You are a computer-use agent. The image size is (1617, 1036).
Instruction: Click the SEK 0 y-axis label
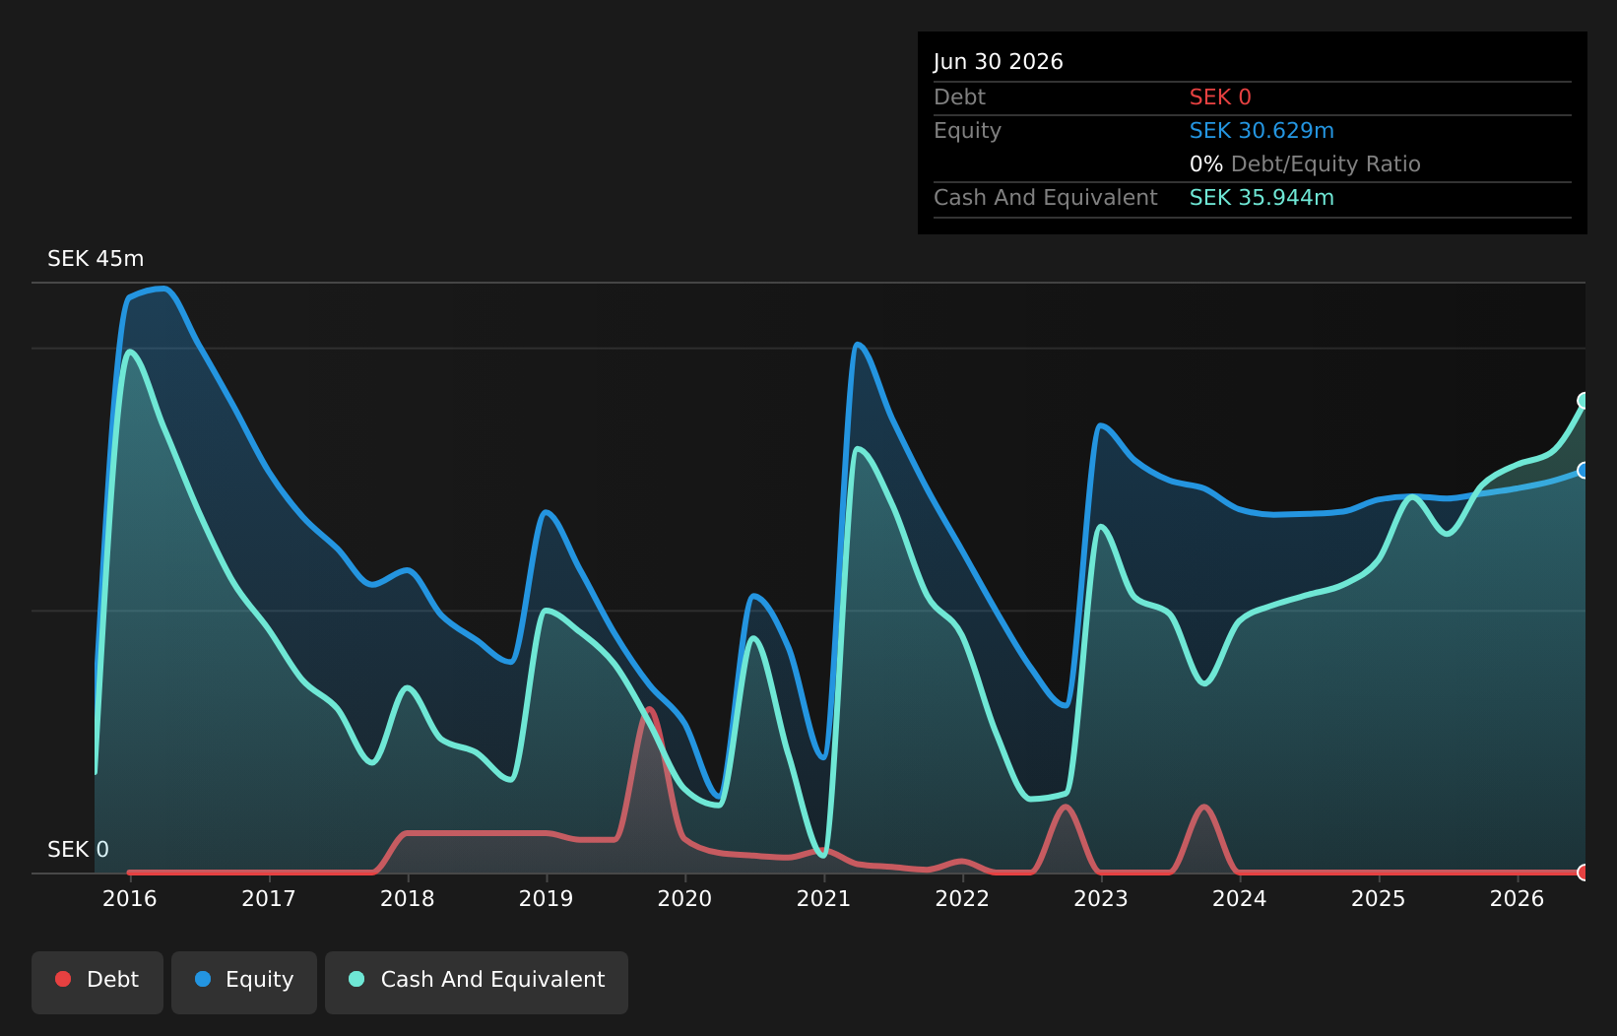point(78,850)
